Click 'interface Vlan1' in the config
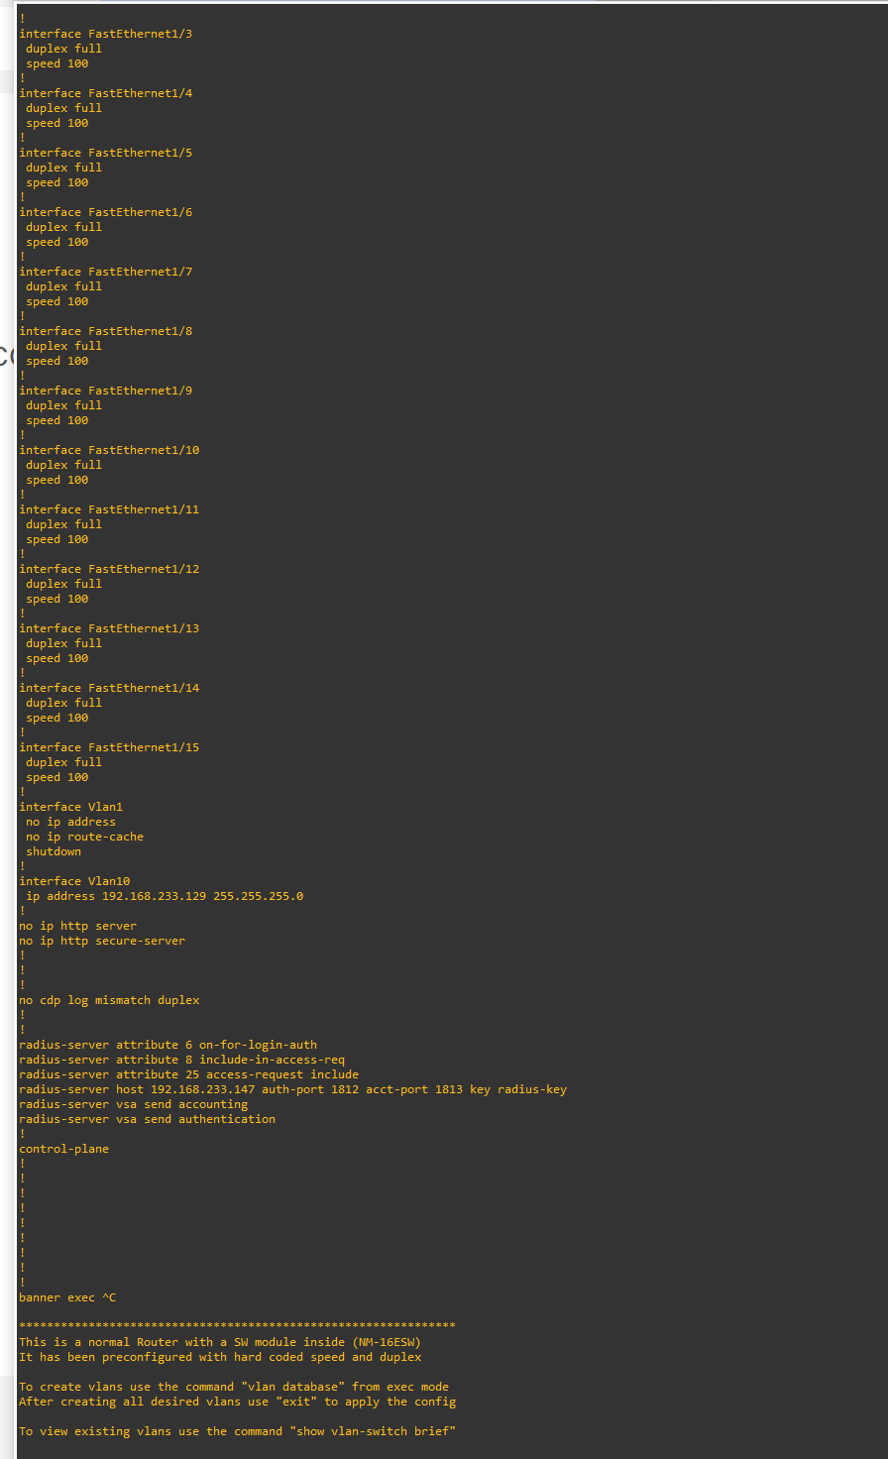The width and height of the screenshot is (888, 1459). coord(71,807)
